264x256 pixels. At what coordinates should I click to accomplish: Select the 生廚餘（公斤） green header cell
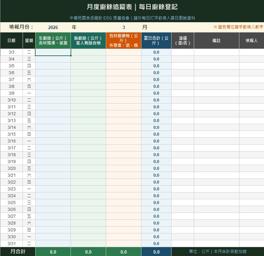(53, 41)
